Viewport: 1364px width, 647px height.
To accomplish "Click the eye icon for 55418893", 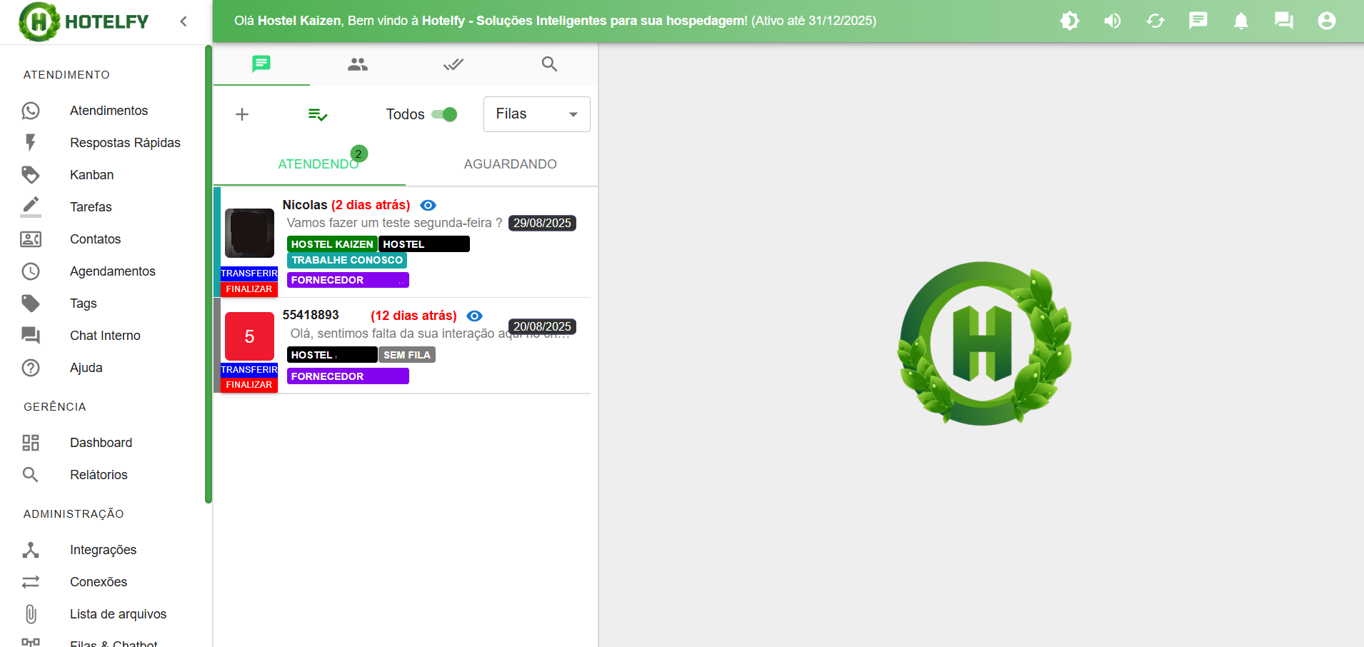I will pos(474,316).
